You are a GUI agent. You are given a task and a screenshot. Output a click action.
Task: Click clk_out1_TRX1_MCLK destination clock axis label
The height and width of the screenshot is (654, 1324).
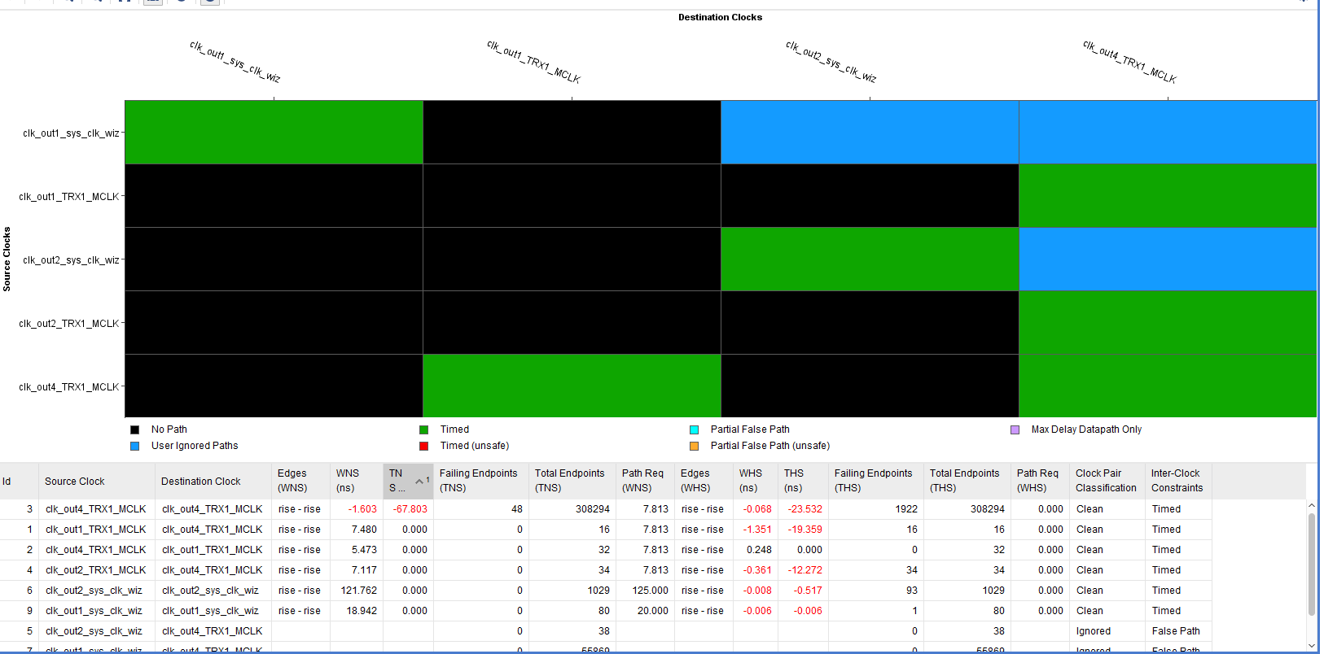coord(533,61)
